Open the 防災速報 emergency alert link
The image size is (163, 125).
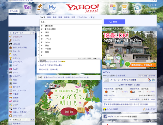144,104
